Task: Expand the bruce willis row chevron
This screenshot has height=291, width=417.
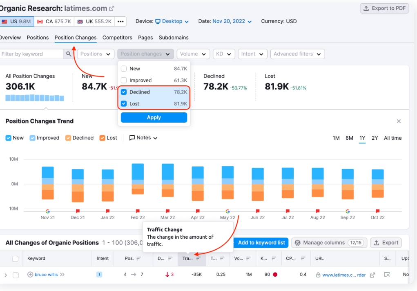Action: pos(6,275)
